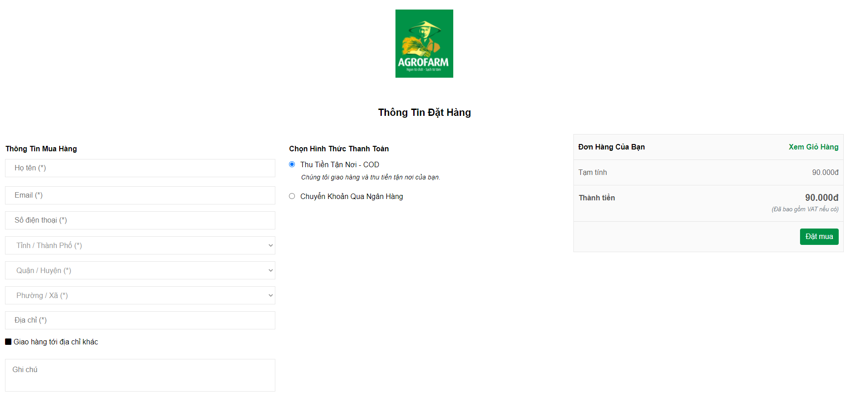Viewport: 851px width, 393px height.
Task: Select Thu Tiền Tận Nơi - COD radio
Action: tap(292, 164)
